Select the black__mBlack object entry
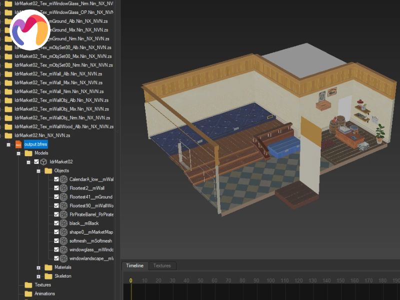 coord(84,223)
